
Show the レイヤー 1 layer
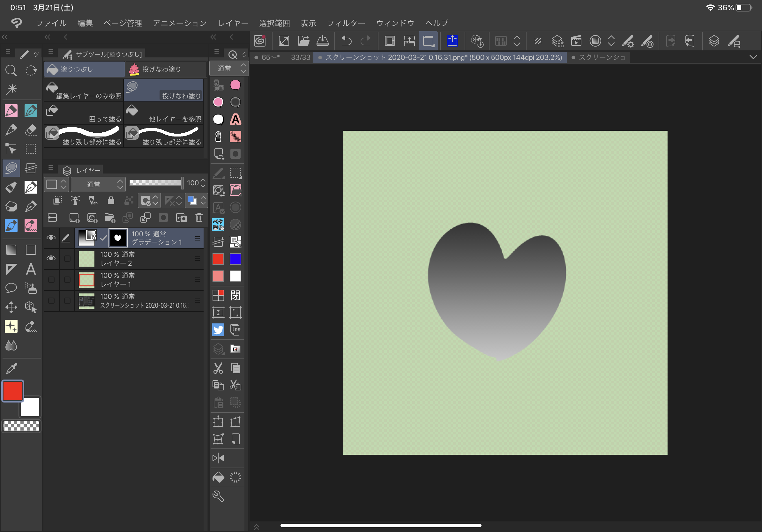tap(51, 280)
